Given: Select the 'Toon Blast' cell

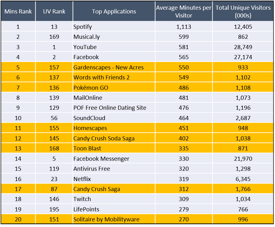Looking at the screenshot, I should click(x=114, y=149).
